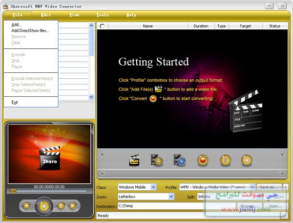This screenshot has height=223, width=293.
Task: Play the preview video
Action: [x=44, y=206]
